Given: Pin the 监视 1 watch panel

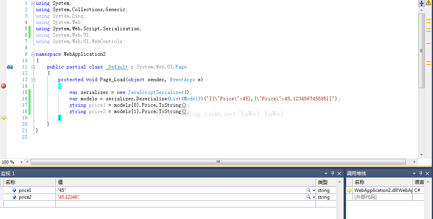Looking at the screenshot, I should click(x=332, y=173).
